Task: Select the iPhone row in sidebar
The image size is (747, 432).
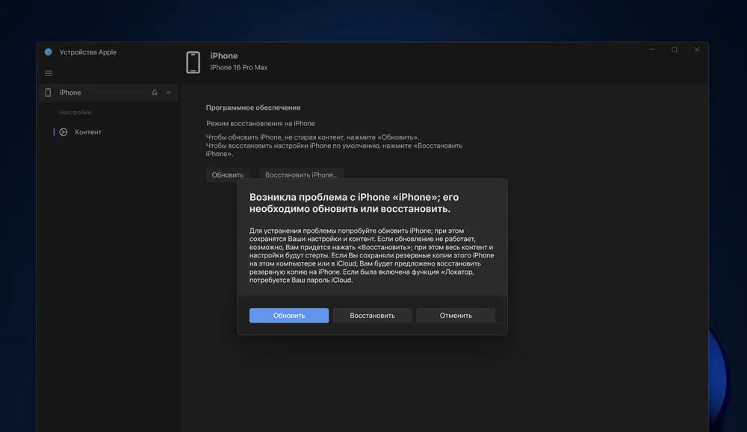Action: [108, 93]
